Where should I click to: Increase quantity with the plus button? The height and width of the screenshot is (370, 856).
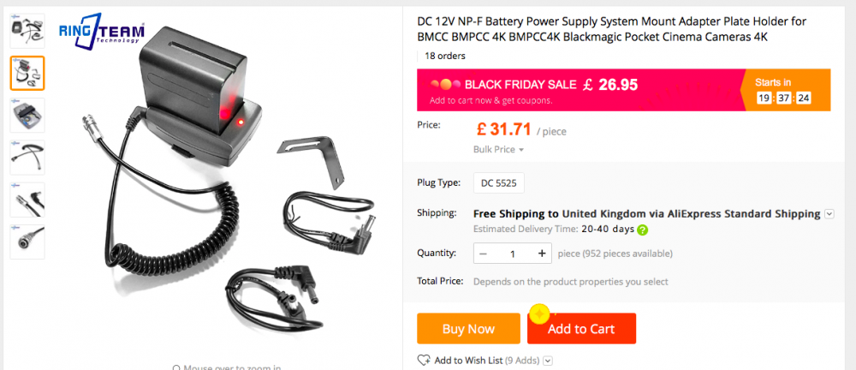click(542, 254)
